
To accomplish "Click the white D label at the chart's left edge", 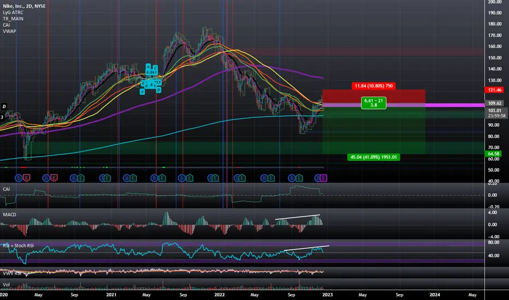I will [4, 106].
